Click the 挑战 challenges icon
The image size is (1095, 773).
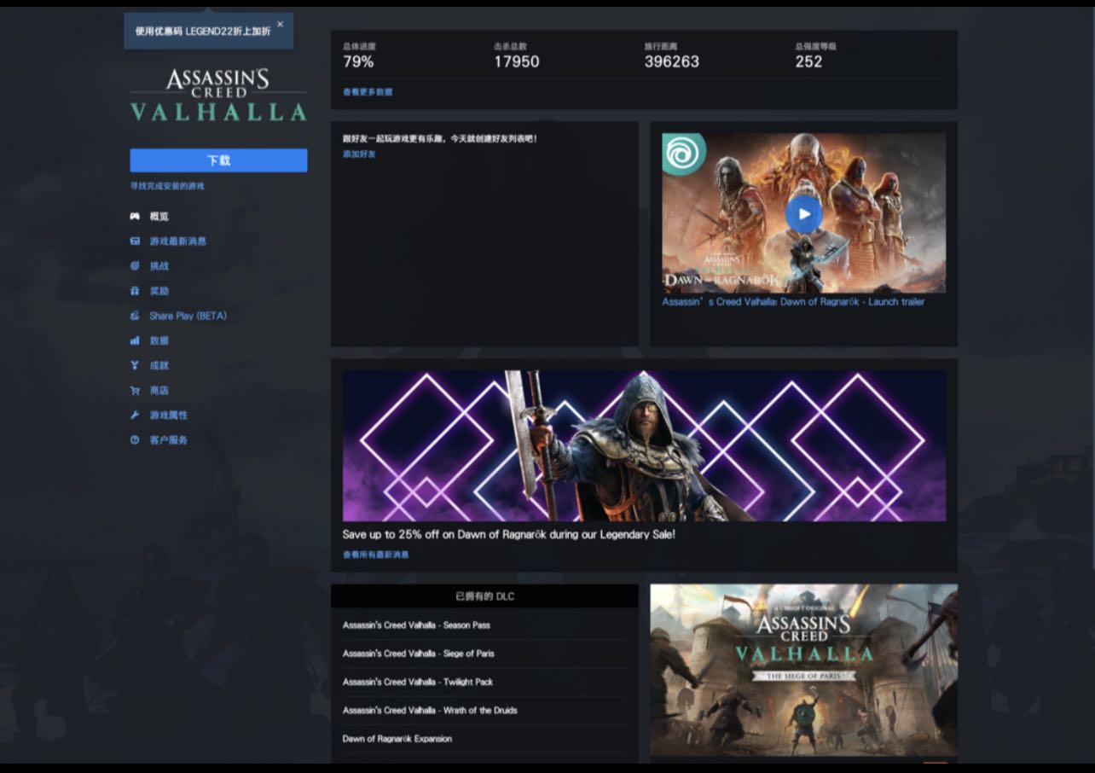[x=135, y=266]
